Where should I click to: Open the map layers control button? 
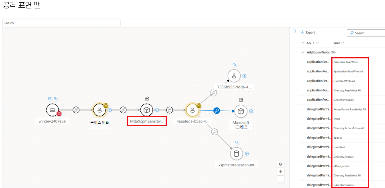pos(281,164)
